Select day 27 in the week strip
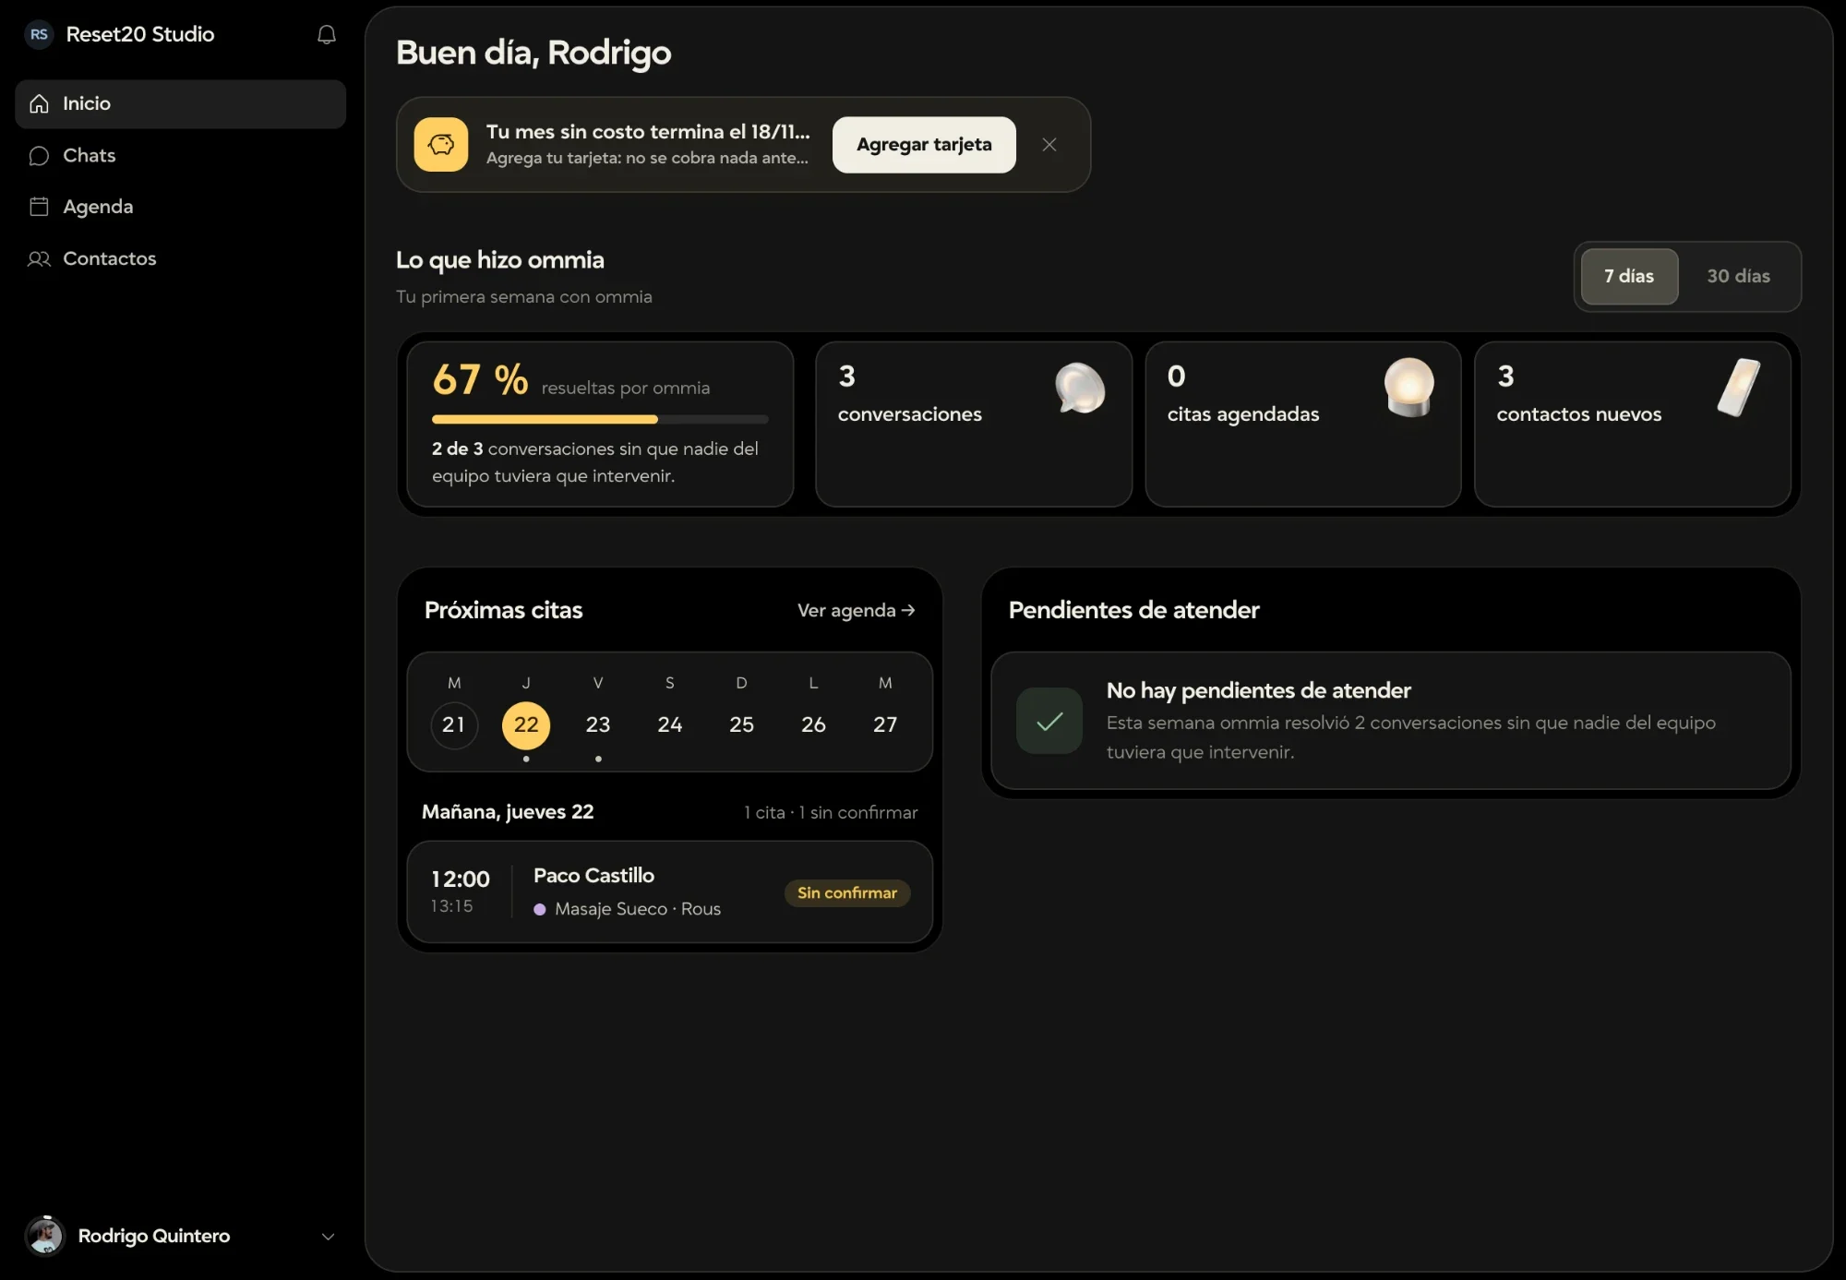The image size is (1846, 1280). click(x=885, y=725)
